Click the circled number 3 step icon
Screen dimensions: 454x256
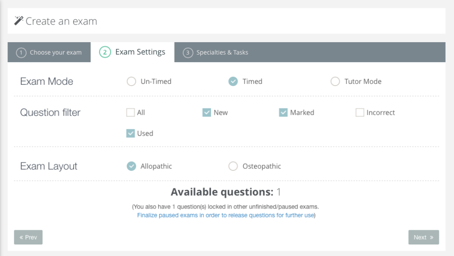tap(188, 52)
